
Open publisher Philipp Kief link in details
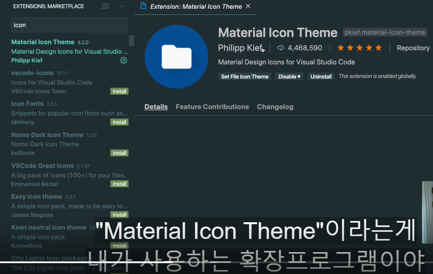pyautogui.click(x=240, y=48)
